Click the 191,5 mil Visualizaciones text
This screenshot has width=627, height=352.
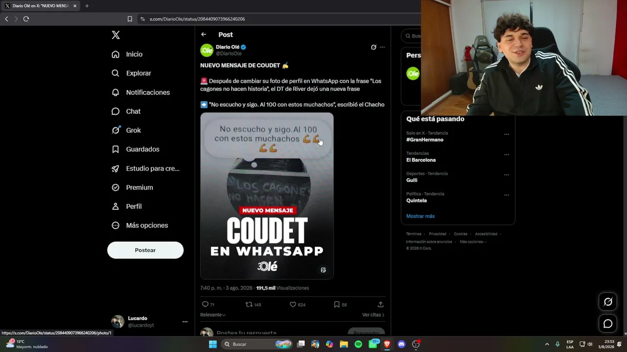click(283, 288)
